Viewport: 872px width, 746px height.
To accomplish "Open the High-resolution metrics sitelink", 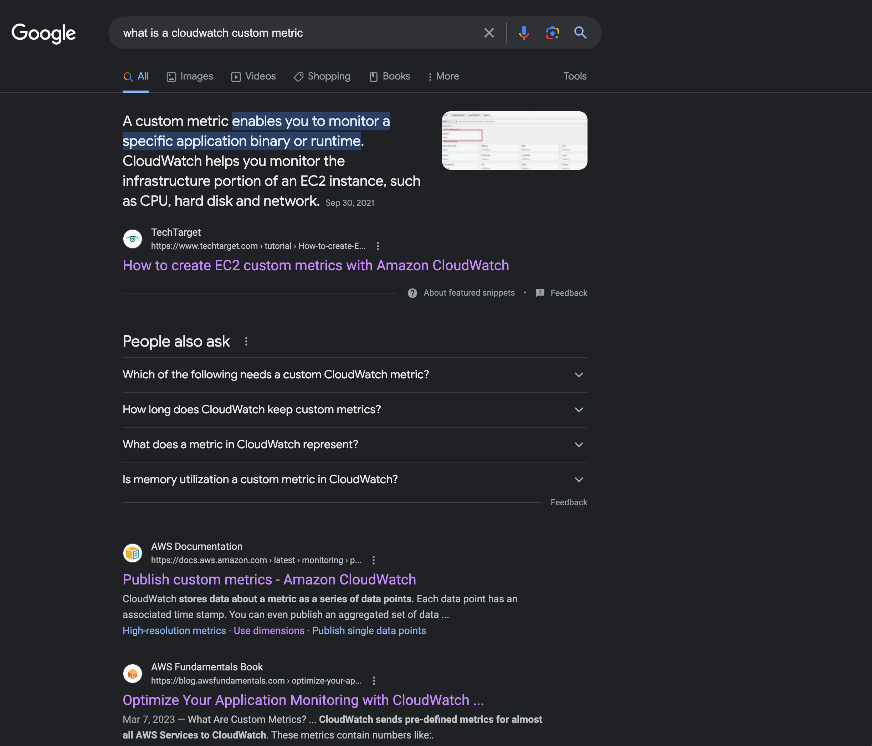I will [174, 631].
